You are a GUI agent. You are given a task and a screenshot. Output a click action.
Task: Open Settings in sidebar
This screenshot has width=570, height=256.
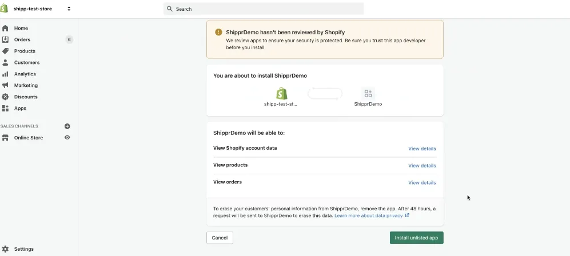(x=24, y=249)
